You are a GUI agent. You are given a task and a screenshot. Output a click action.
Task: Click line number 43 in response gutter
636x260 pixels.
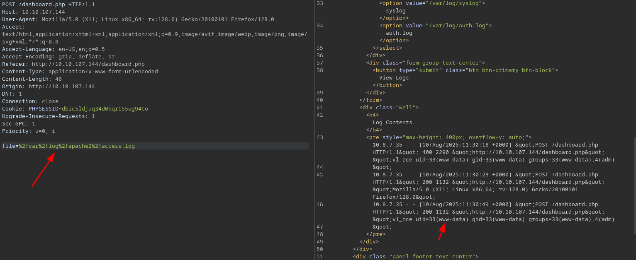[x=319, y=137]
